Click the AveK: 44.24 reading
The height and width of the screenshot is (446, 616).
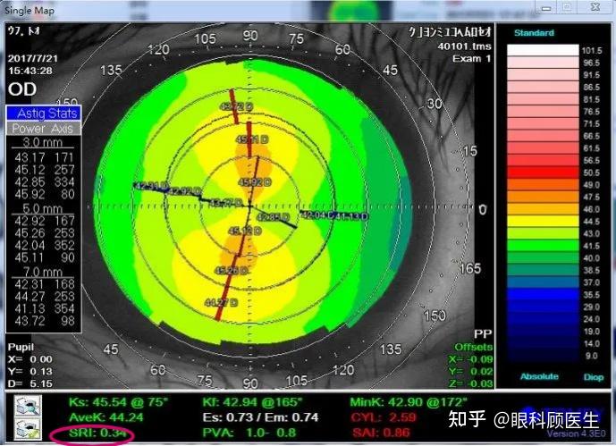pyautogui.click(x=106, y=417)
